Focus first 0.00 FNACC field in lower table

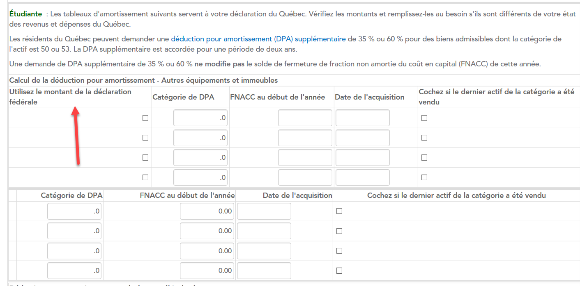tap(207, 211)
